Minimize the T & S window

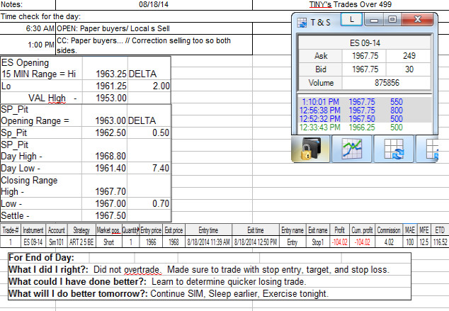click(x=374, y=20)
